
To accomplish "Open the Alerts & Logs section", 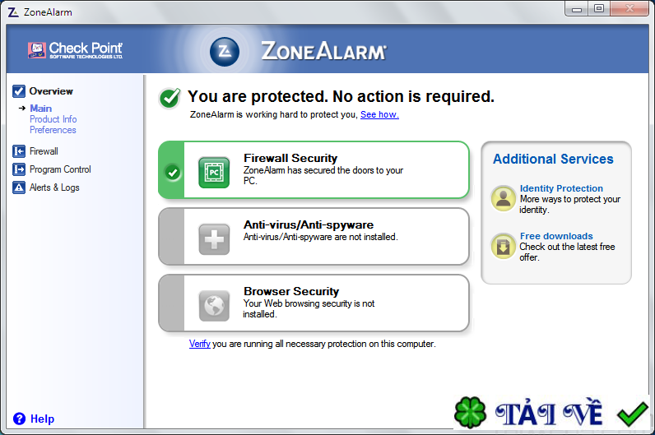I will pyautogui.click(x=54, y=187).
